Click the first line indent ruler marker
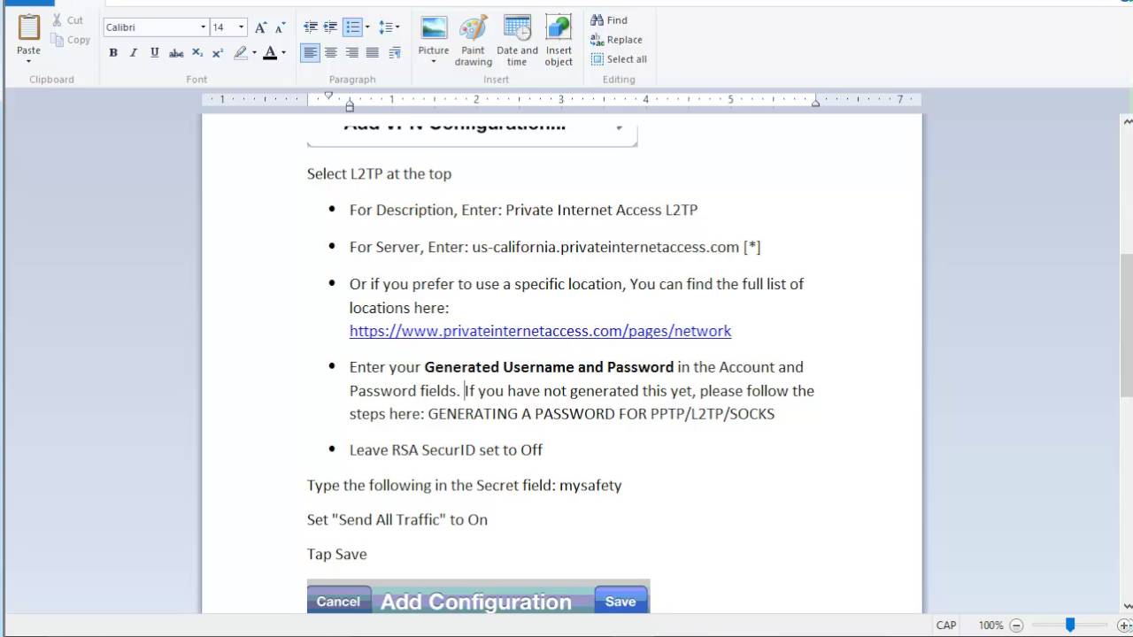The height and width of the screenshot is (637, 1133). (328, 96)
